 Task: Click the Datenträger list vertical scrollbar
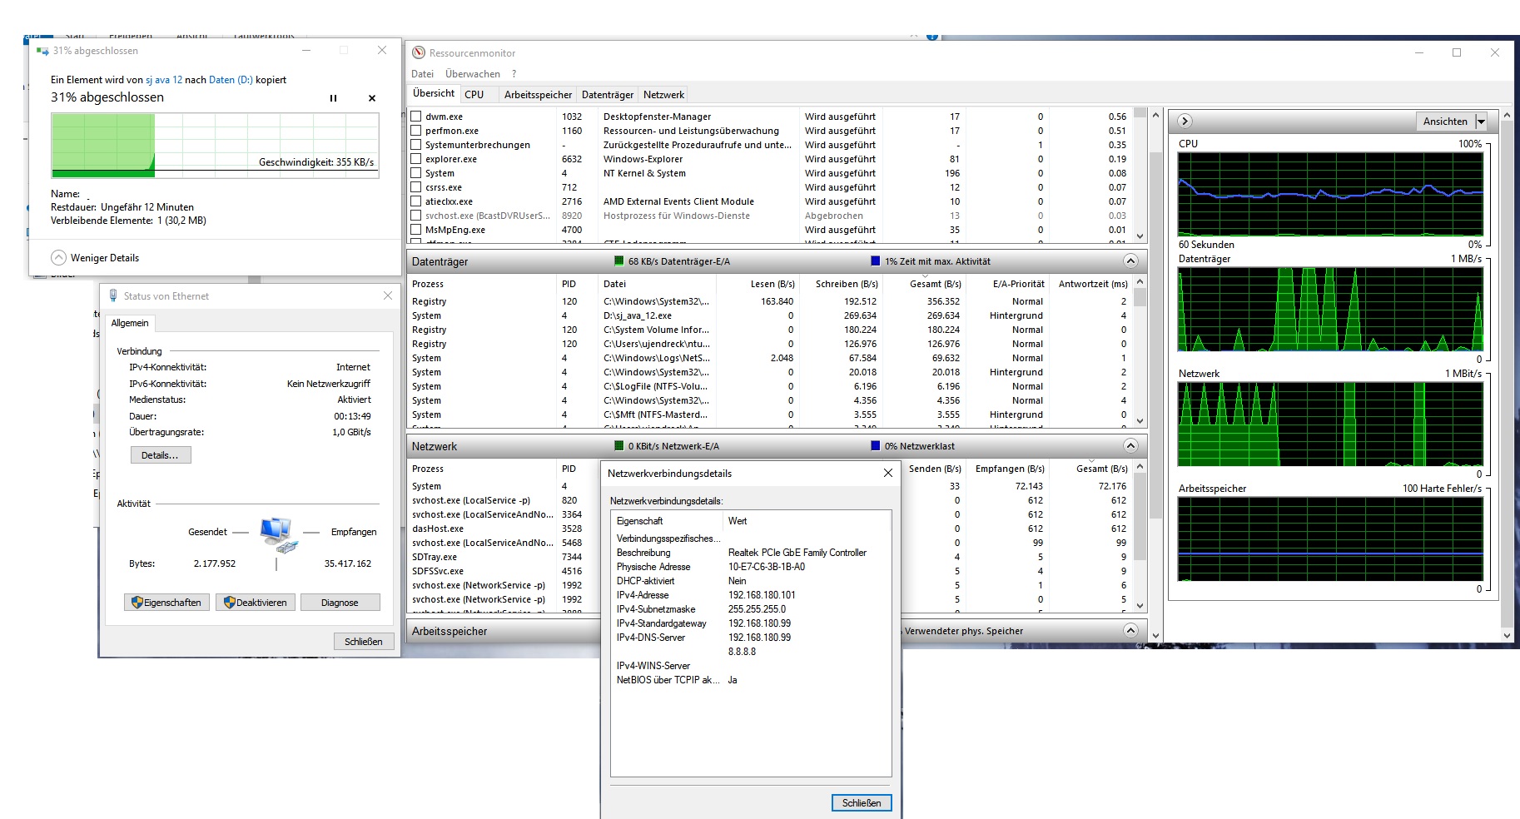click(x=1140, y=351)
